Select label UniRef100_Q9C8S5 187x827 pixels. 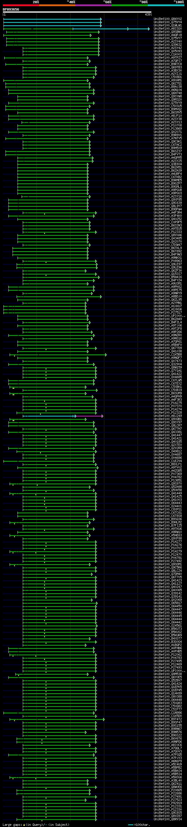point(168,813)
